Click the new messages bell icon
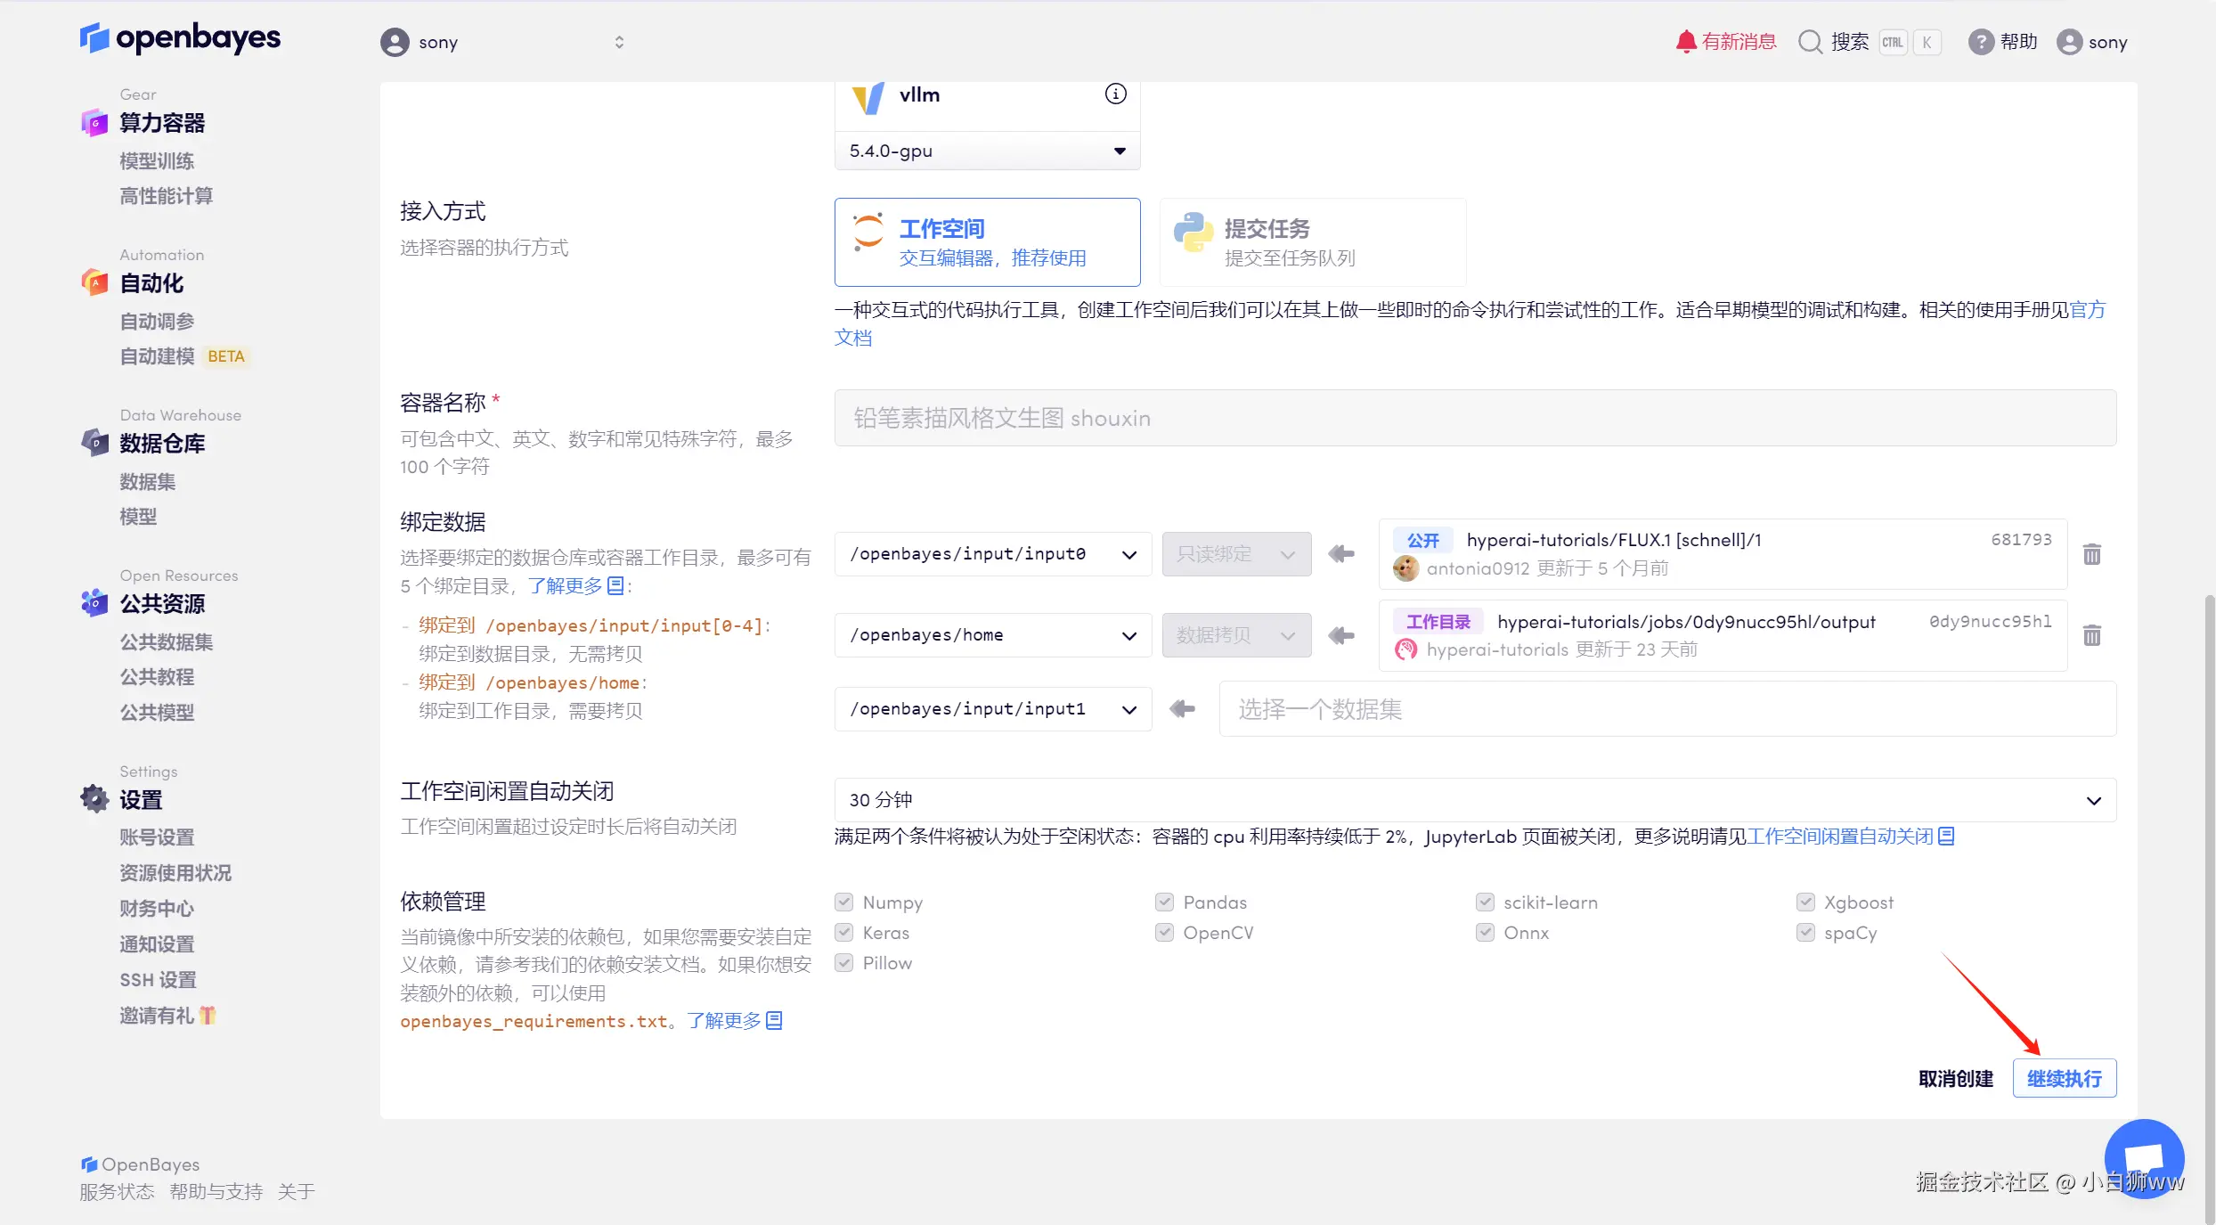The height and width of the screenshot is (1225, 2216). click(1685, 42)
